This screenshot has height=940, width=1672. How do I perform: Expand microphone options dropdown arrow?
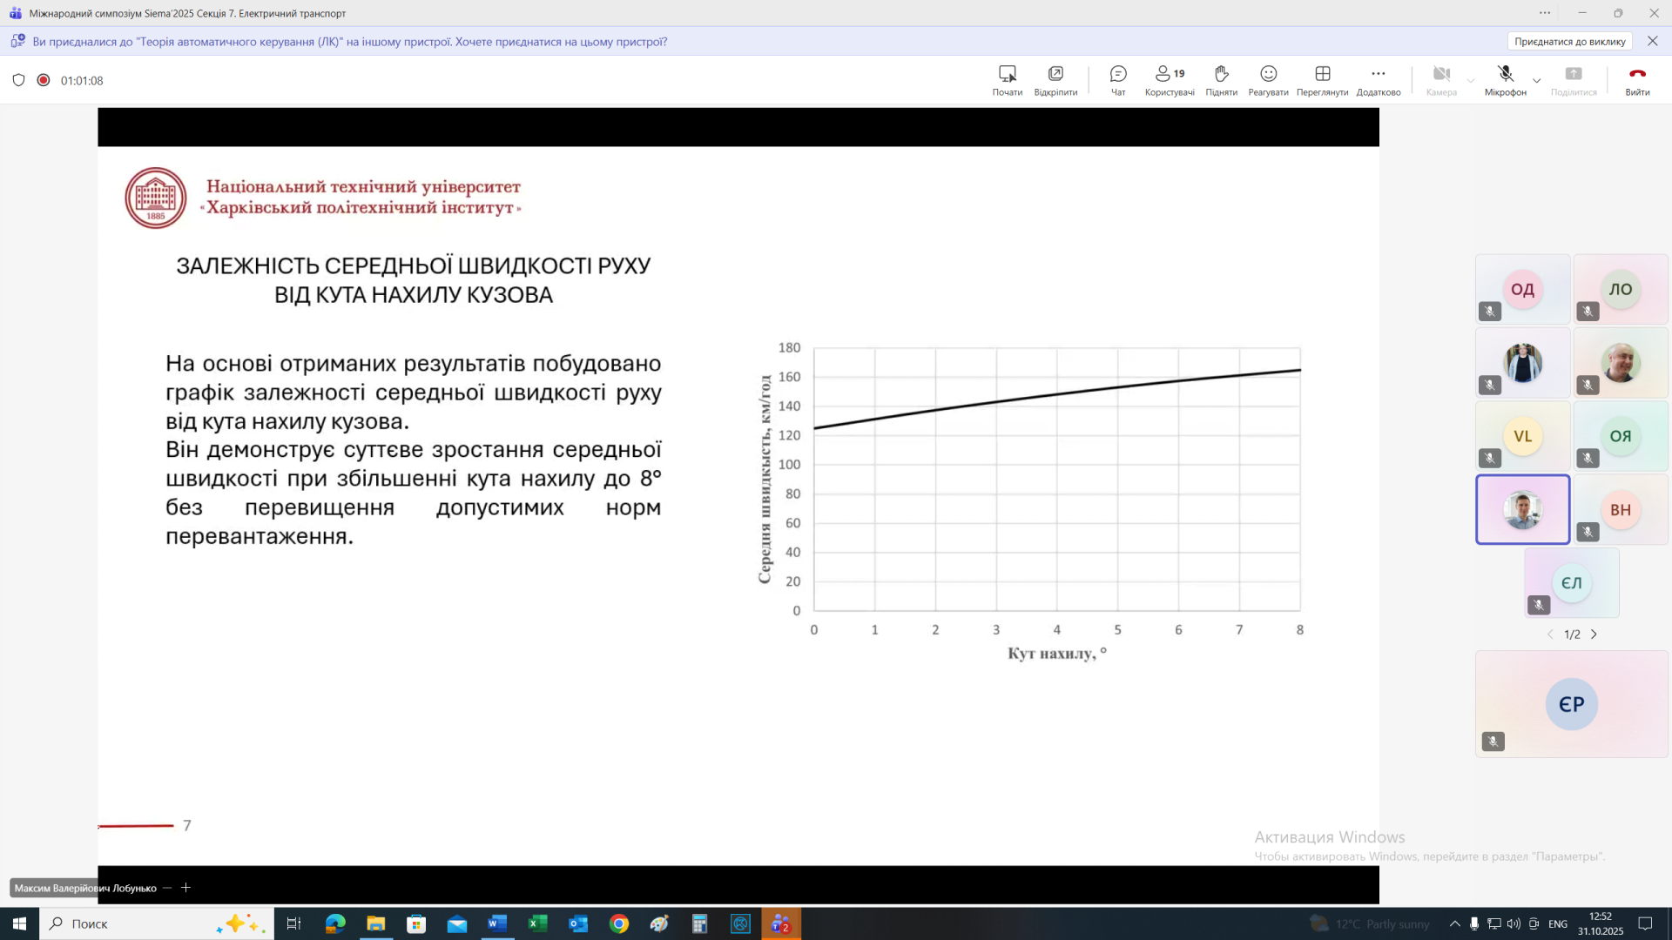click(1537, 81)
